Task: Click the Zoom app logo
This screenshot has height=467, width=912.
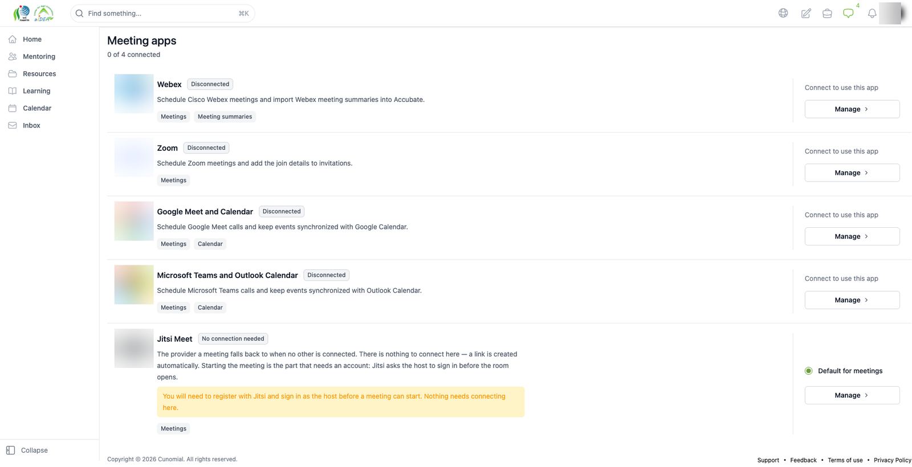Action: [x=134, y=157]
